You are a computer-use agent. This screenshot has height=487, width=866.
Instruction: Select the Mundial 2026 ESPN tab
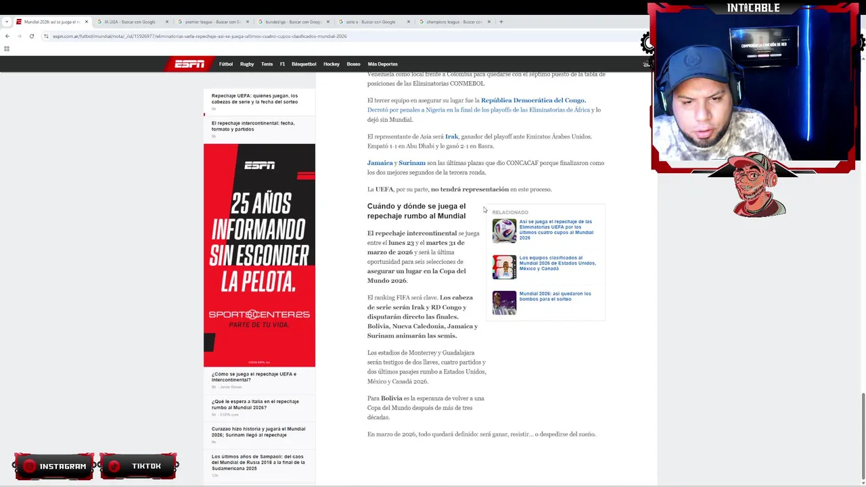pos(51,22)
